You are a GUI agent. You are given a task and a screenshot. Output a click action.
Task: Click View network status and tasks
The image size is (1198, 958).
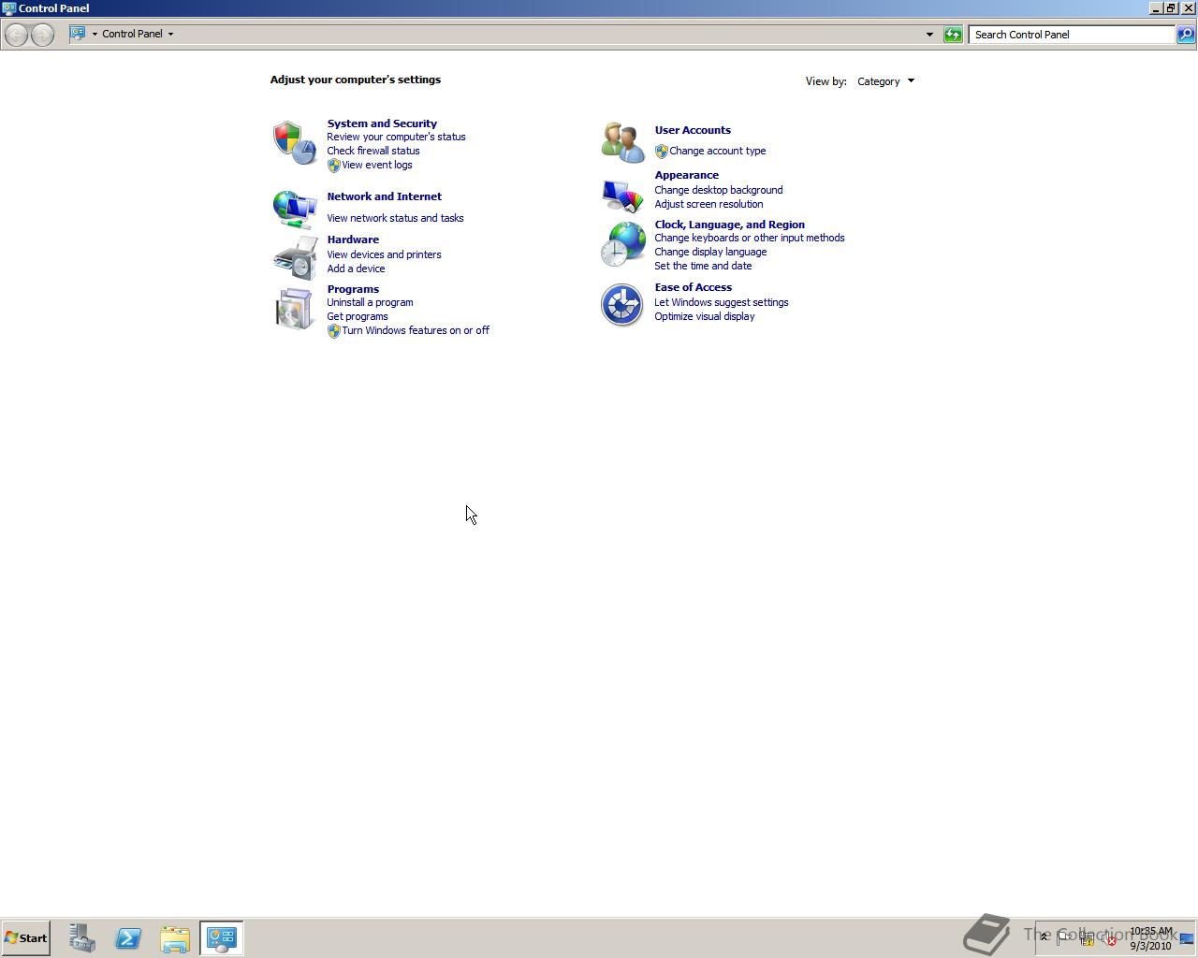(395, 218)
